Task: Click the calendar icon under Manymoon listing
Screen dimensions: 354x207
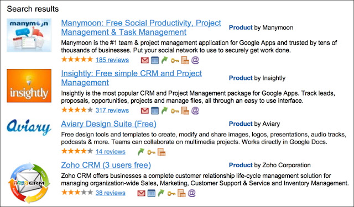Action: point(155,60)
